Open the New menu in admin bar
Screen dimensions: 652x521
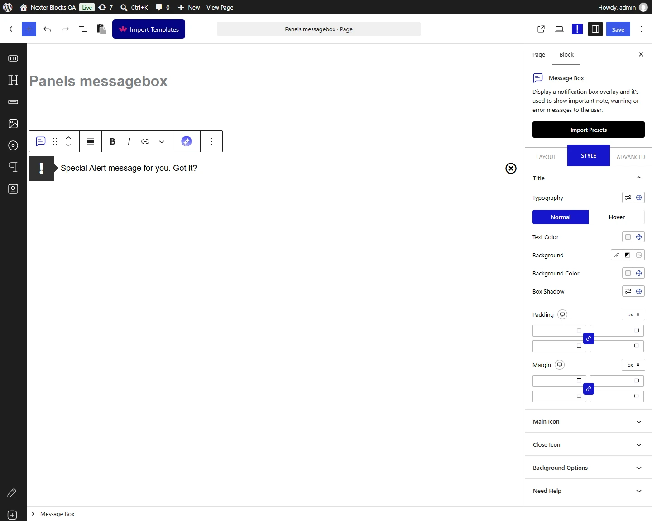pos(189,7)
